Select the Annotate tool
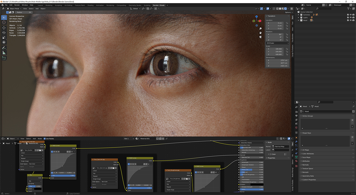356x195 pixels. click(4, 48)
